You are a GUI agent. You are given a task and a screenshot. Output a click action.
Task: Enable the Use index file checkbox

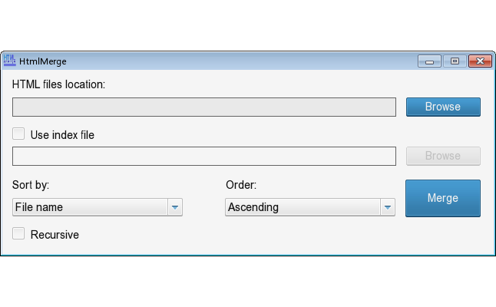pos(18,134)
